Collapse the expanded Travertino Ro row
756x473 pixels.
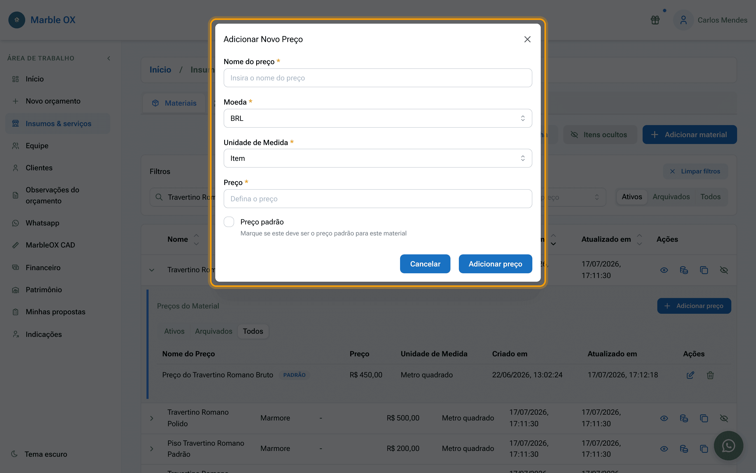click(152, 270)
